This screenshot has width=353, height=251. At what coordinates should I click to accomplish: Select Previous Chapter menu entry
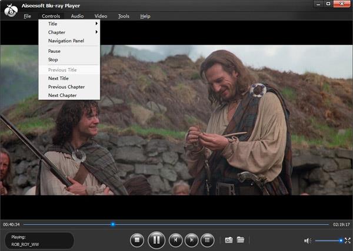[69, 87]
